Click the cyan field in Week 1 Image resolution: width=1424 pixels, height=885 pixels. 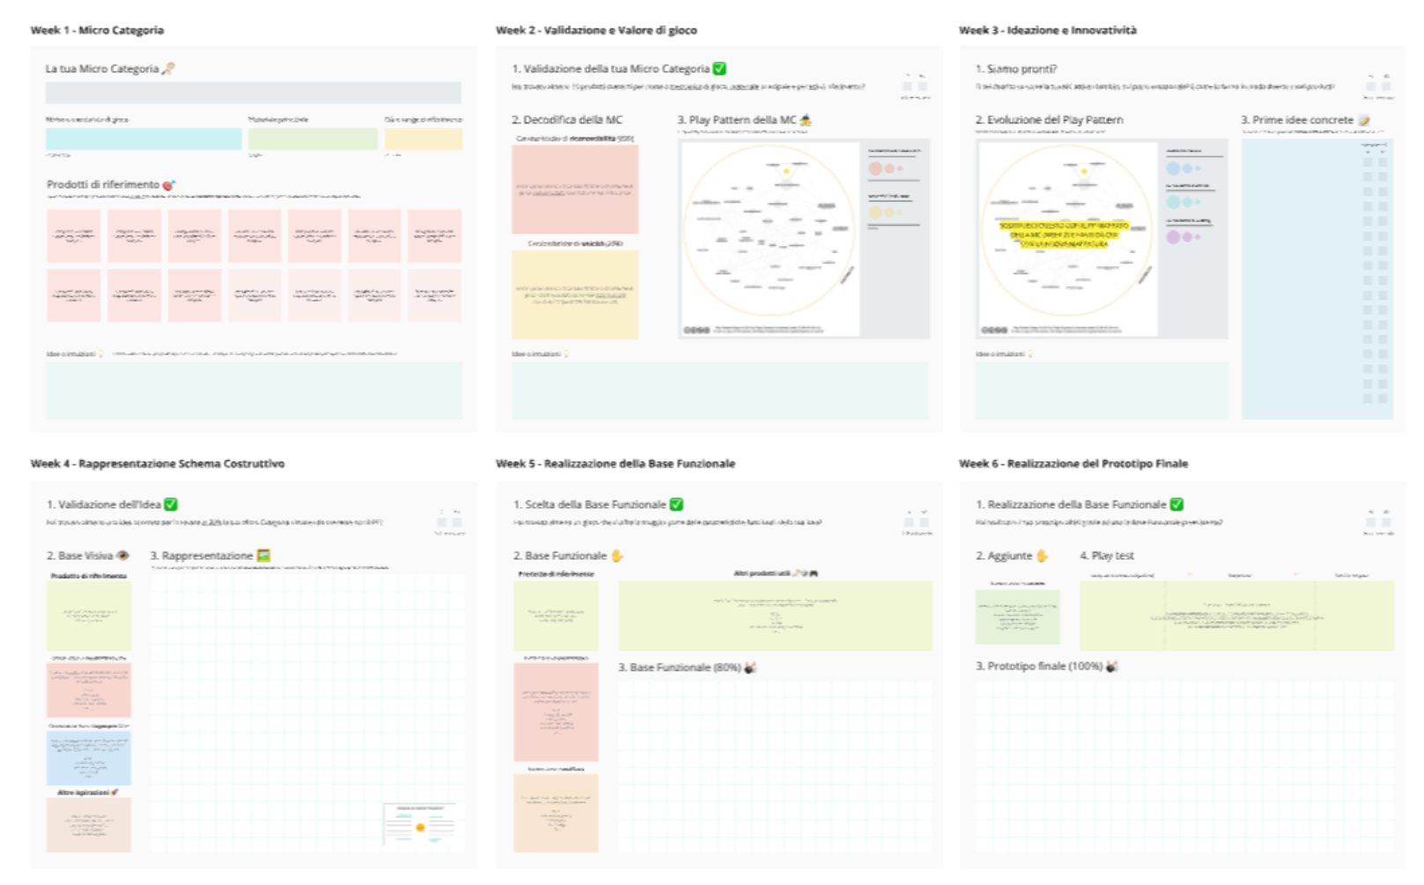pos(144,138)
